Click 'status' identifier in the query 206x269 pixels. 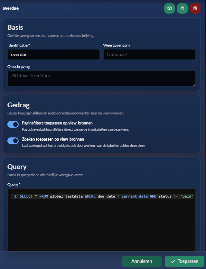tap(165, 196)
